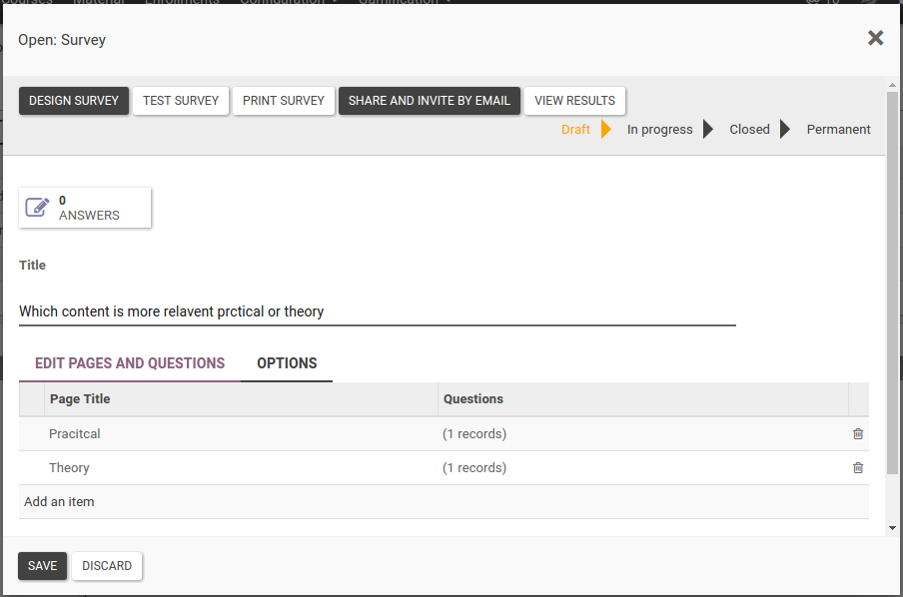The image size is (903, 597).
Task: Close the survey dialog
Action: coord(875,38)
